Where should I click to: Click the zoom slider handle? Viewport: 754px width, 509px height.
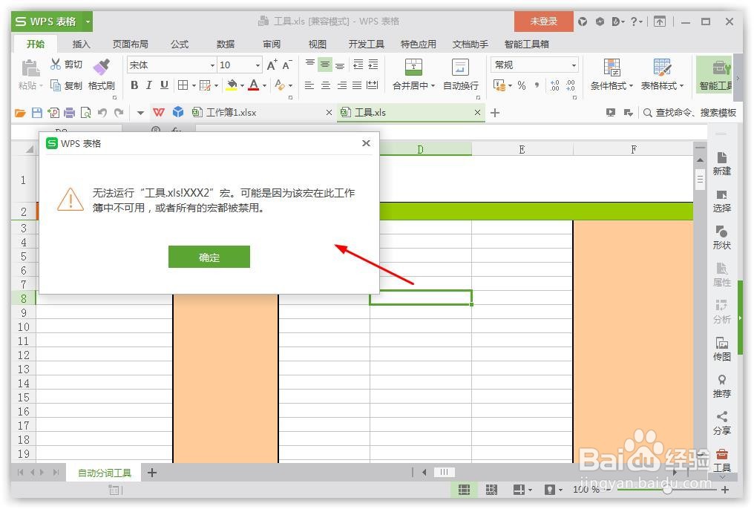click(667, 490)
